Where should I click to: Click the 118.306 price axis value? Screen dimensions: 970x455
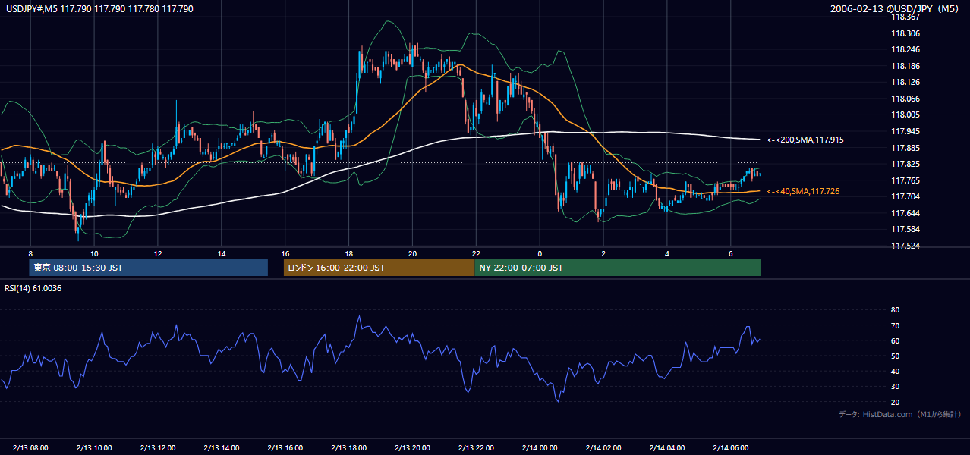pyautogui.click(x=905, y=33)
